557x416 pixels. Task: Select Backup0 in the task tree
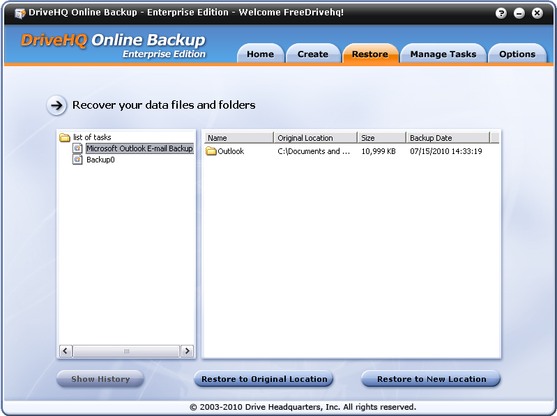[100, 160]
